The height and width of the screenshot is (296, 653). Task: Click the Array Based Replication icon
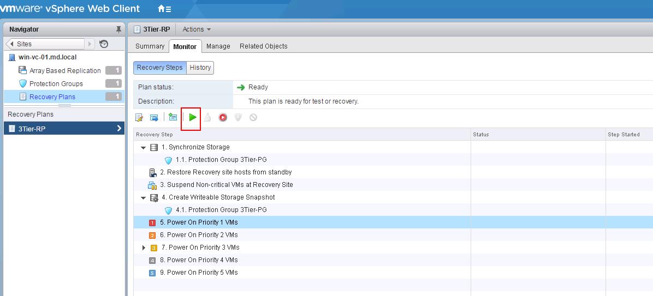(22, 70)
